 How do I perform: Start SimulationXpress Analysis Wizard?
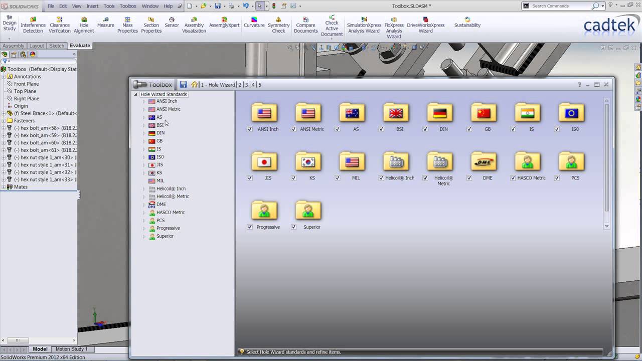click(x=364, y=25)
